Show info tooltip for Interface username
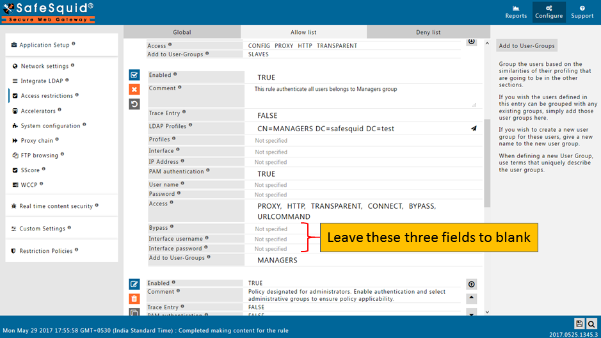Screen dimensions: 601x338 tap(207, 238)
